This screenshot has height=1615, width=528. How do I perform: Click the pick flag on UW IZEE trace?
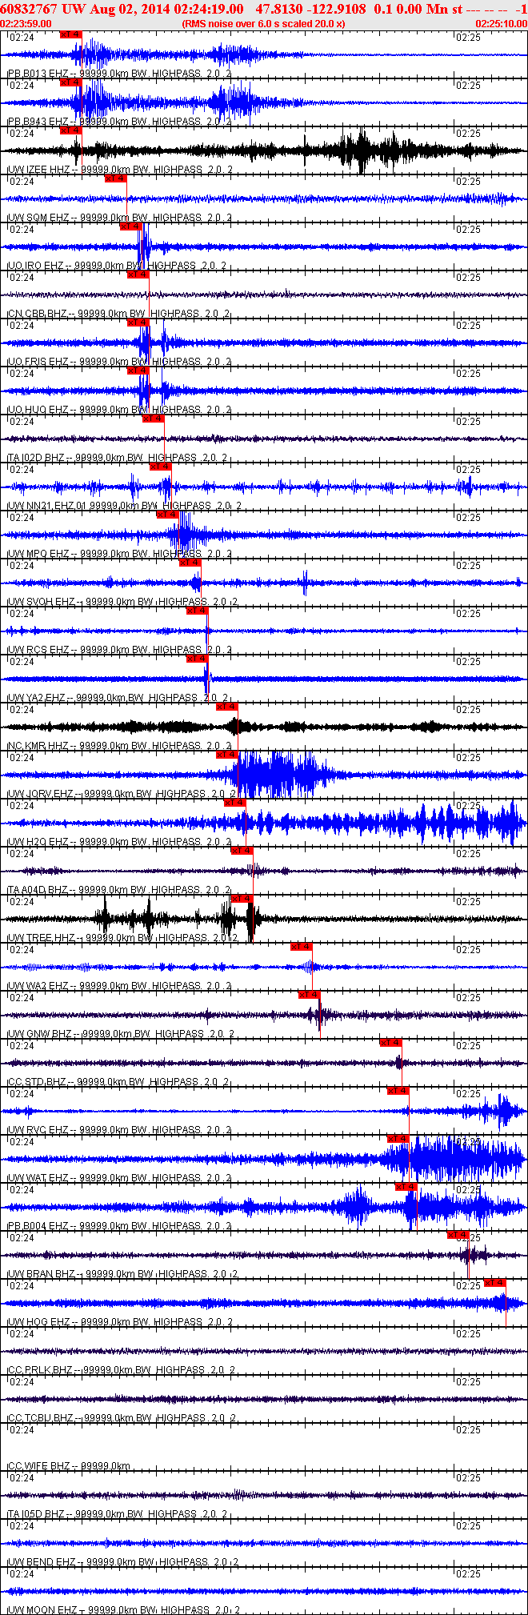[x=71, y=130]
